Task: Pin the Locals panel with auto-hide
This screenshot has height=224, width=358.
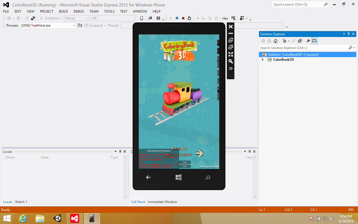Action: [x=120, y=151]
